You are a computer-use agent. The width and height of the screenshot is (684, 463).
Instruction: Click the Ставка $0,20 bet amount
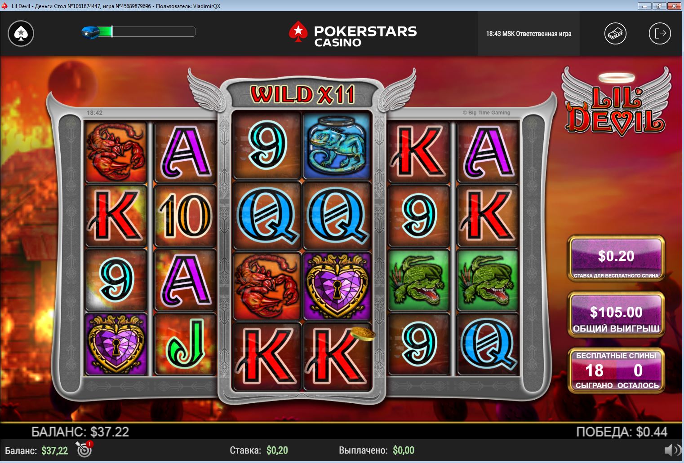[259, 450]
